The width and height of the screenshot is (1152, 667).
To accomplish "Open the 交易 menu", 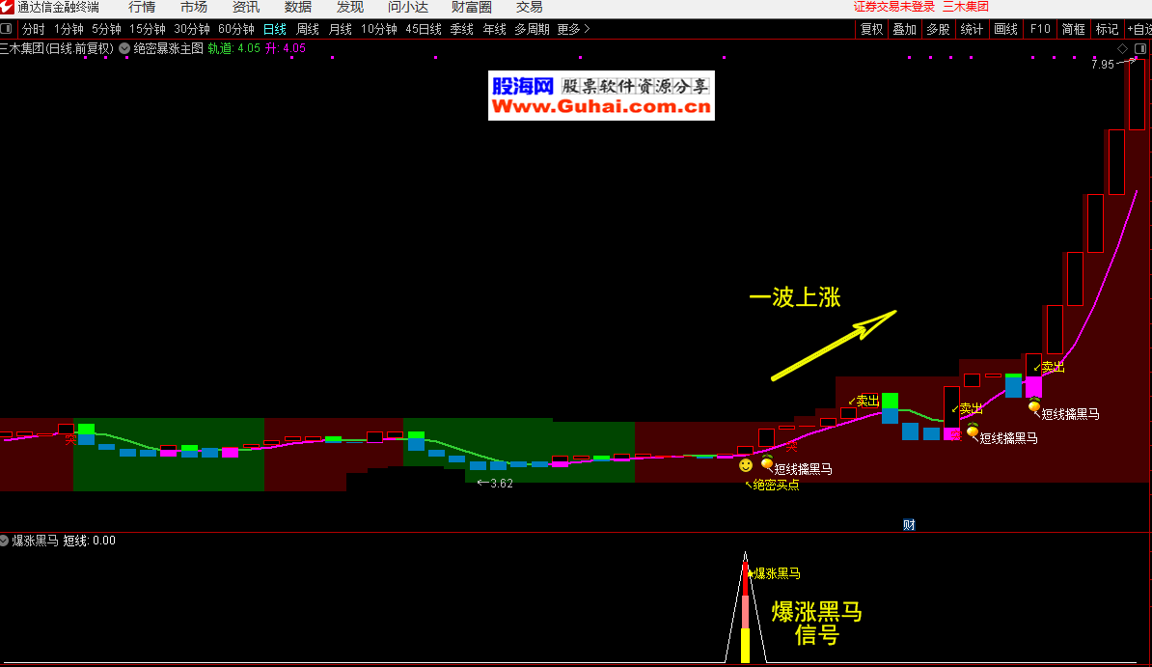I will click(x=530, y=8).
